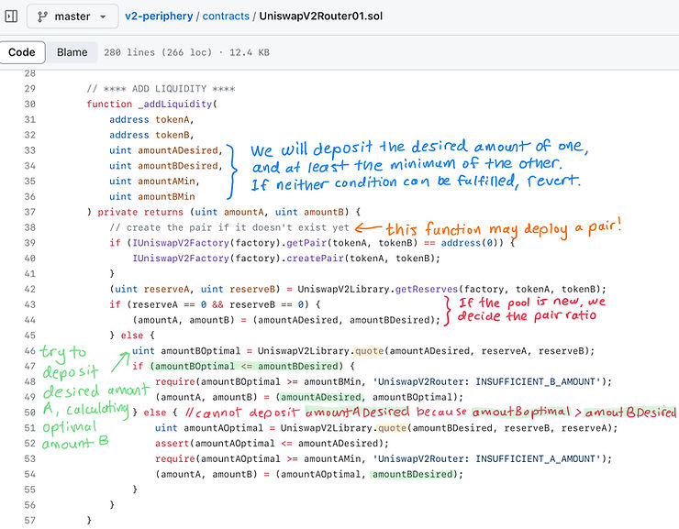Click line number 46 in gutter
The width and height of the screenshot is (679, 529).
point(28,351)
